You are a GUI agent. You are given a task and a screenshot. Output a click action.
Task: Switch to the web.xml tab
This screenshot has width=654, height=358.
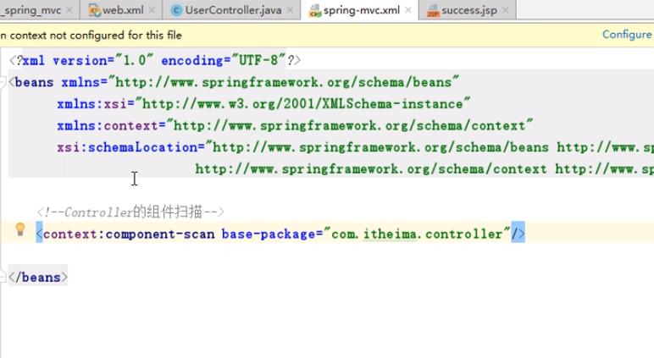(x=123, y=10)
